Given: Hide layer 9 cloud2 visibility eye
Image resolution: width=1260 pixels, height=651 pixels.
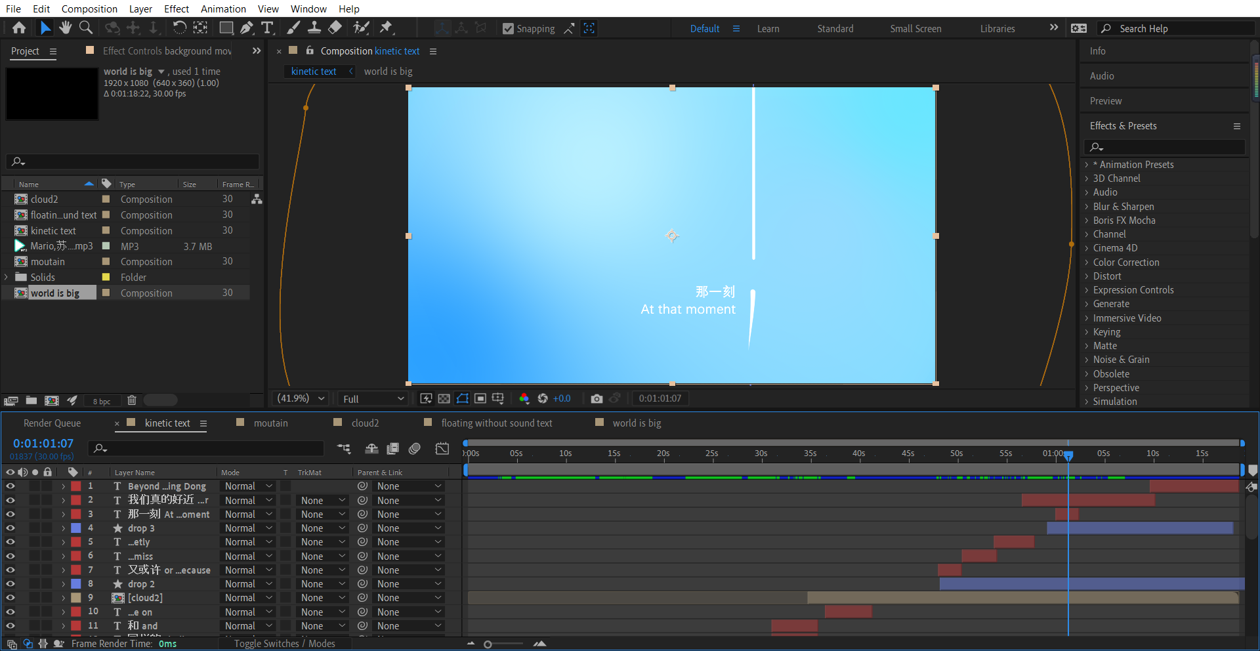Looking at the screenshot, I should click(x=10, y=598).
